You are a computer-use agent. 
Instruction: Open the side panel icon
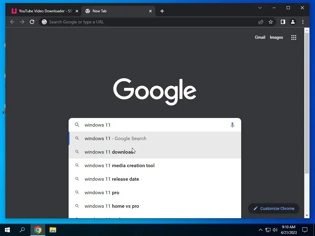283,22
